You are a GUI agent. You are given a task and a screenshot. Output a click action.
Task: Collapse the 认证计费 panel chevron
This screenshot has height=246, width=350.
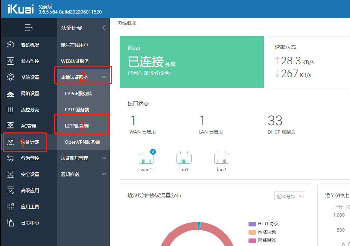pos(104,27)
